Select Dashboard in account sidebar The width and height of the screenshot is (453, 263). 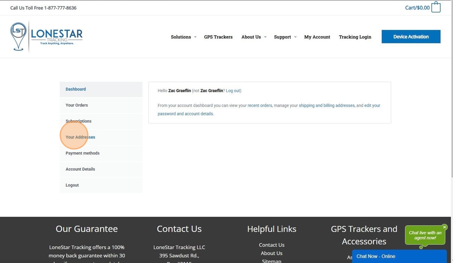coord(101,89)
